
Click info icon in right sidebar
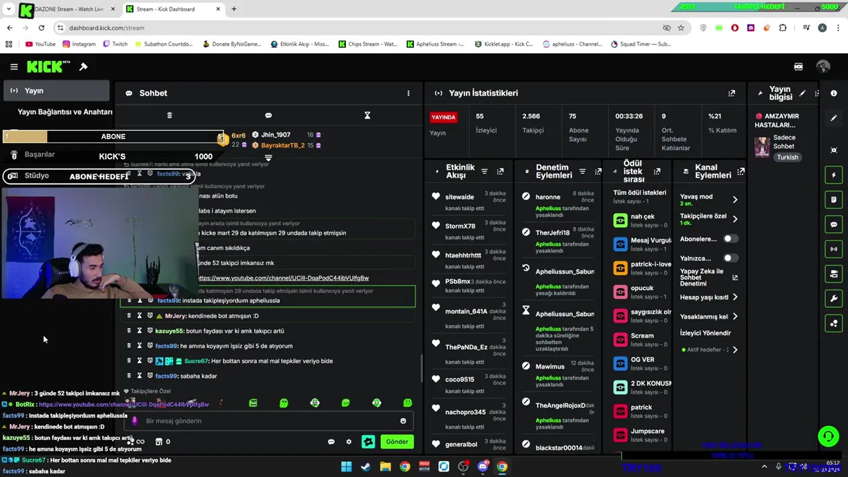[833, 93]
